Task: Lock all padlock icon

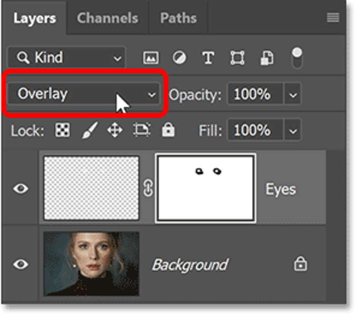Action: (x=168, y=130)
